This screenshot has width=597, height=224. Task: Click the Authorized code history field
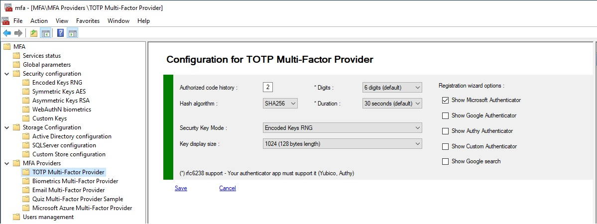click(268, 87)
